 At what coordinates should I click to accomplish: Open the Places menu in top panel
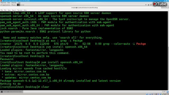(13, 5)
